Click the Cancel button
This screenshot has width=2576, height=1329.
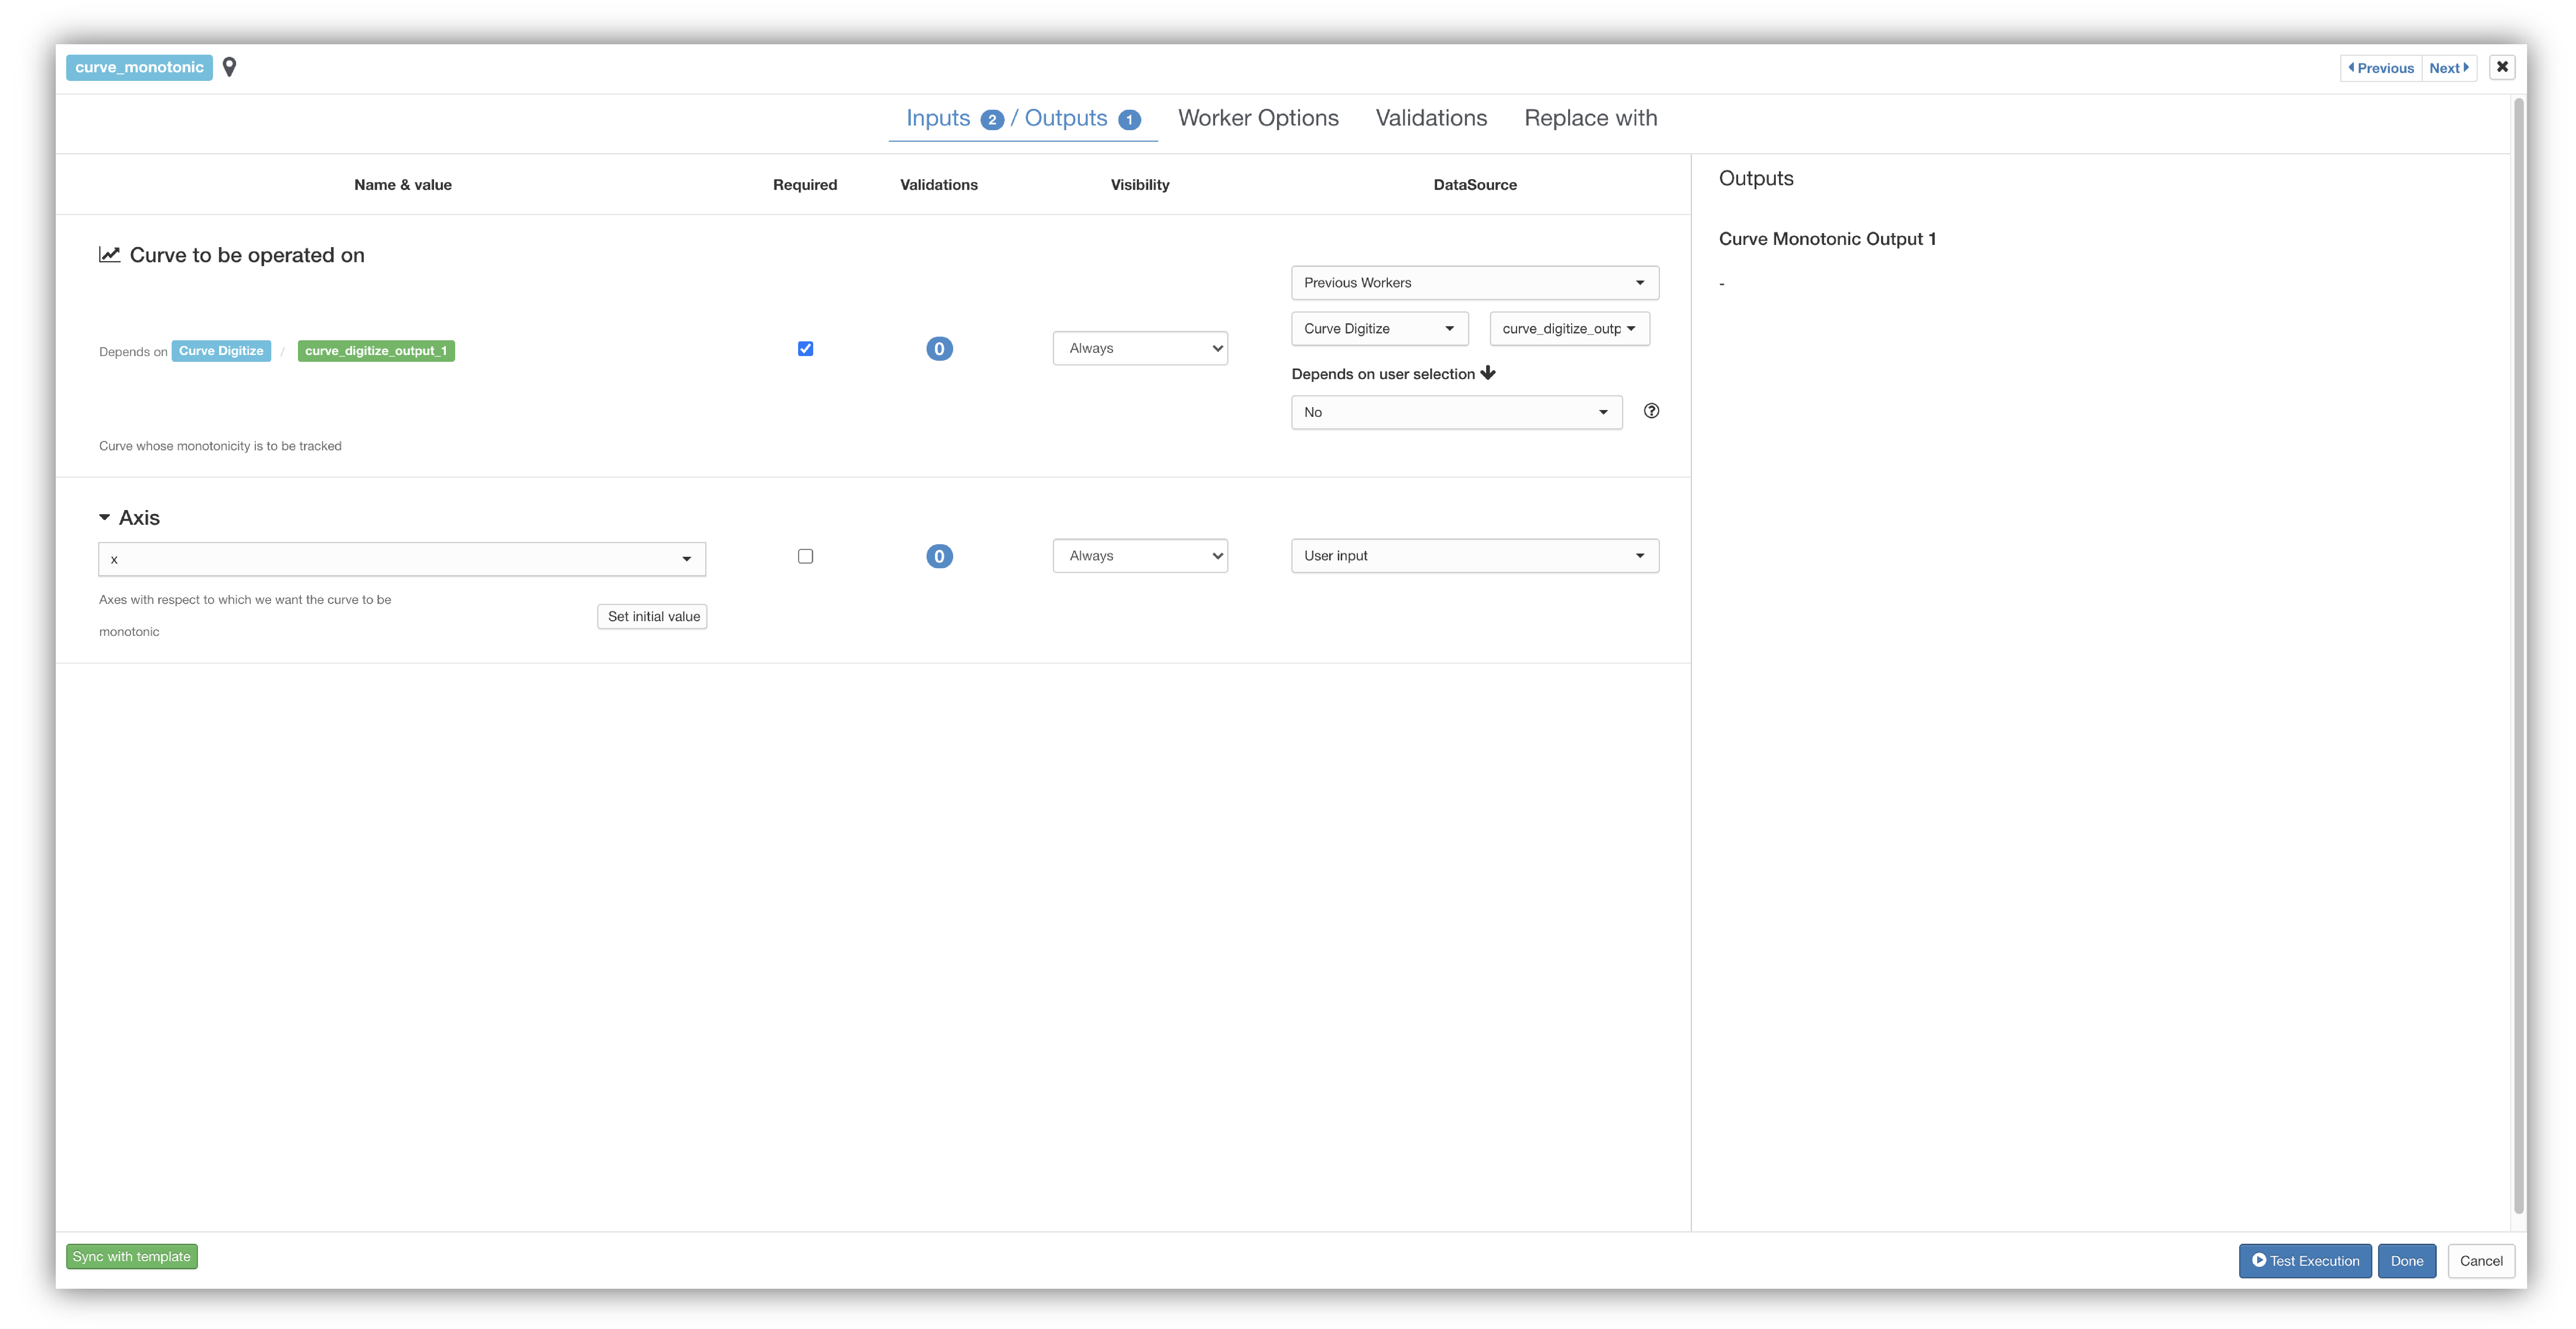coord(2481,1261)
